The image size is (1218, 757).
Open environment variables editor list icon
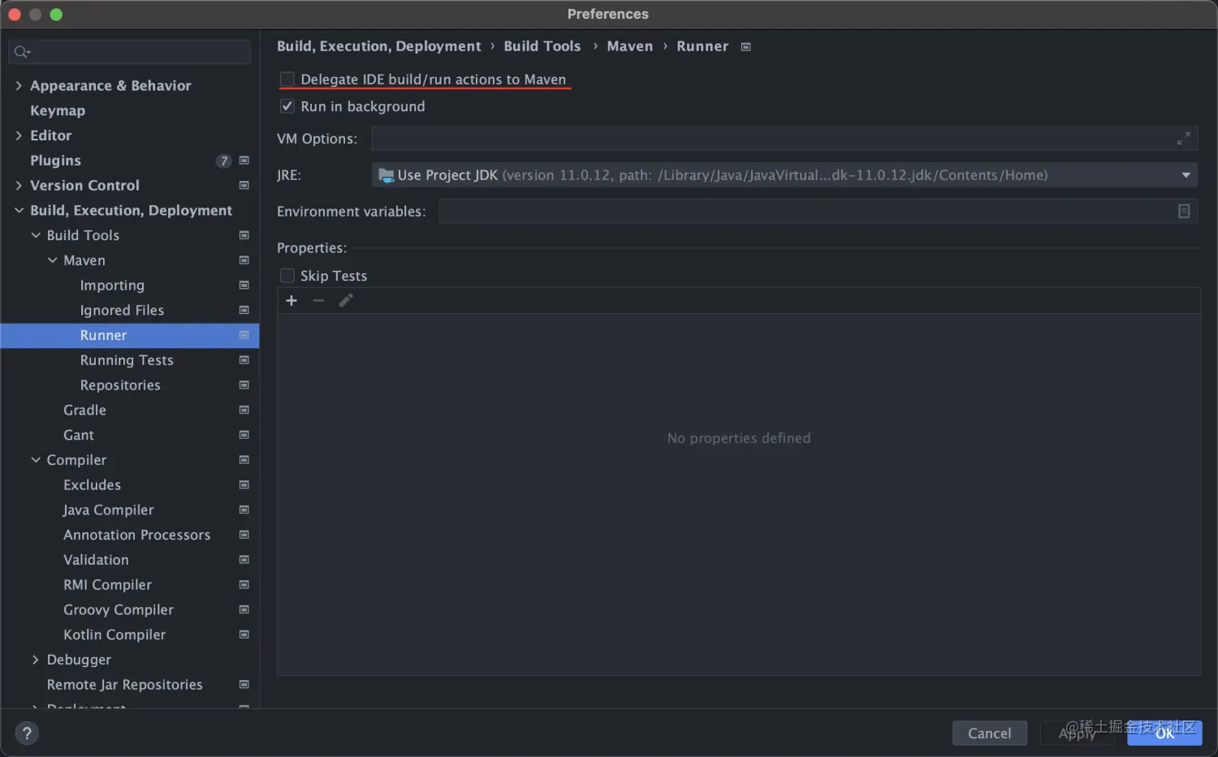pos(1184,211)
